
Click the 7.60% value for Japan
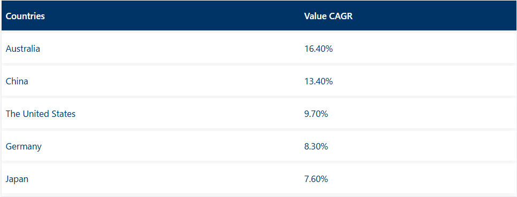[x=316, y=179]
